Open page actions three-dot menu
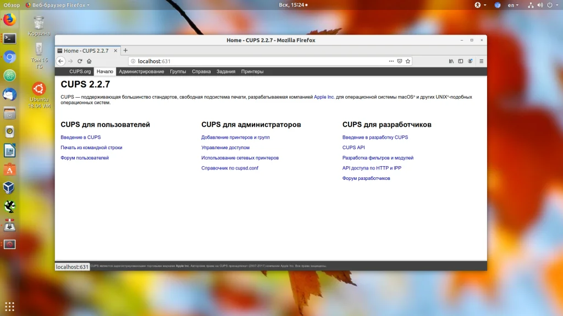Image resolution: width=563 pixels, height=316 pixels. tap(391, 61)
